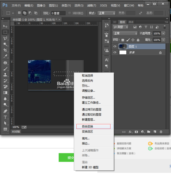This screenshot has width=171, height=174.
Task: Create a new group with the folder icon
Action: tap(148, 132)
